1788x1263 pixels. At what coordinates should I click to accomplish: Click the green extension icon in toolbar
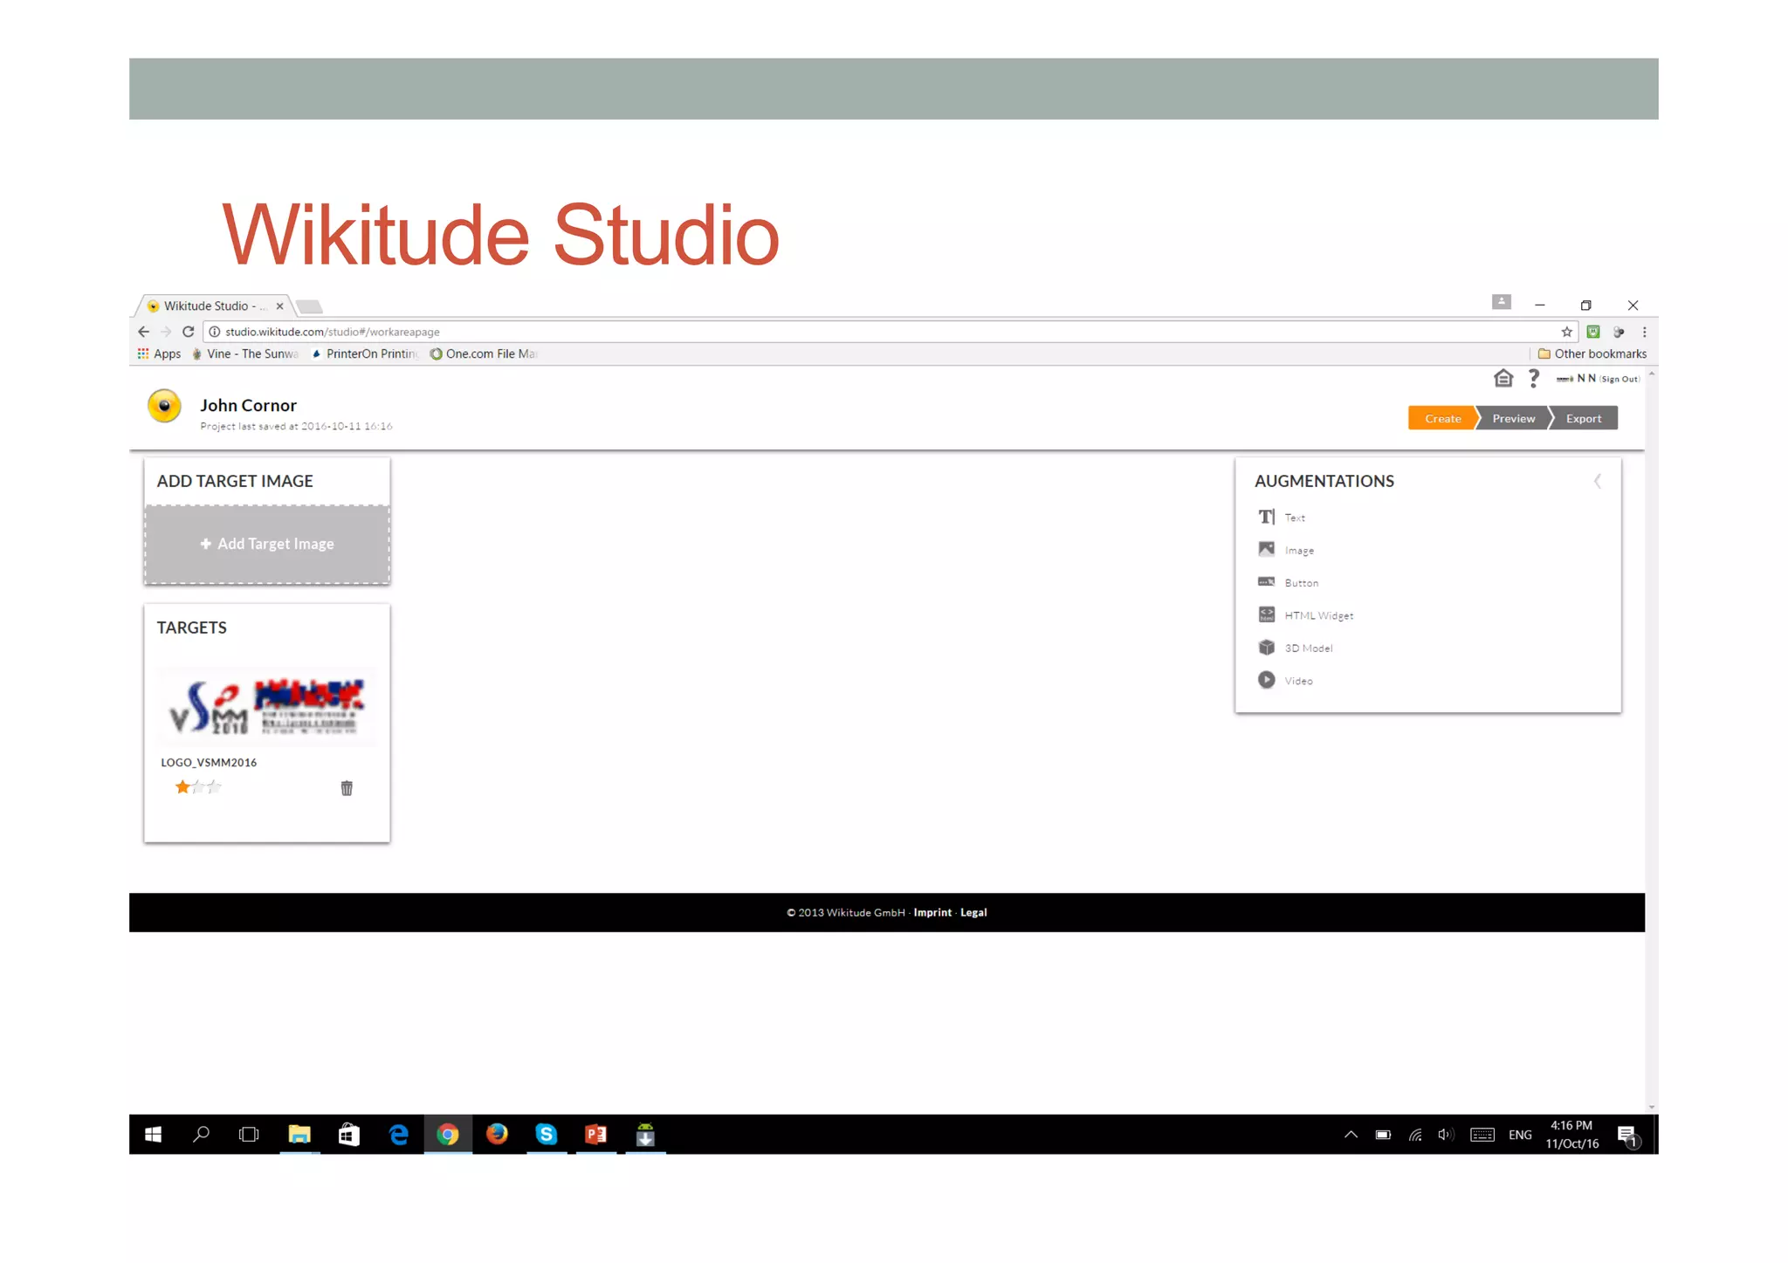point(1593,332)
